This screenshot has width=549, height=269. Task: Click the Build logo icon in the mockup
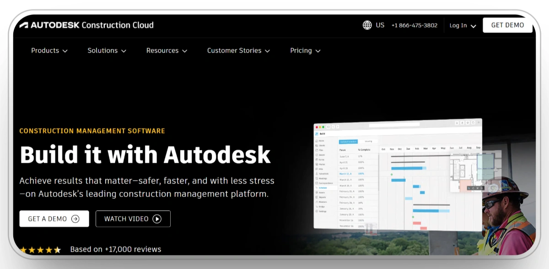[x=317, y=134]
